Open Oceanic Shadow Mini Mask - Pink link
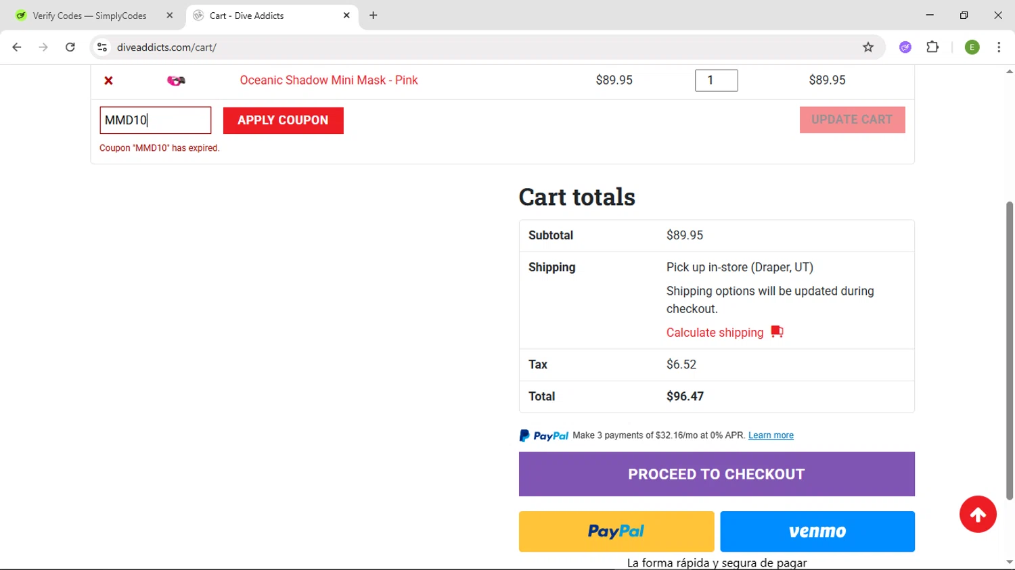1015x570 pixels. pyautogui.click(x=329, y=80)
